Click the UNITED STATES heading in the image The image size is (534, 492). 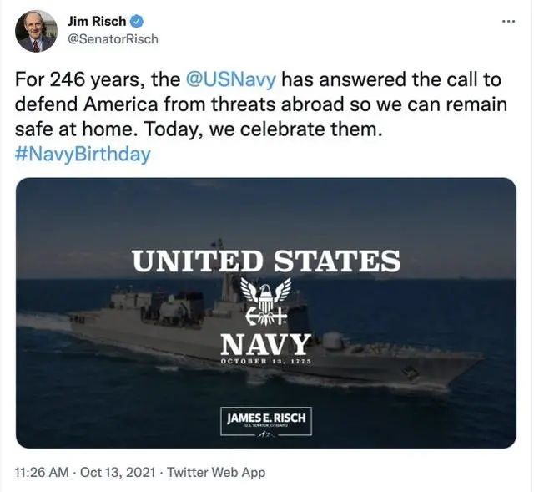coord(265,260)
